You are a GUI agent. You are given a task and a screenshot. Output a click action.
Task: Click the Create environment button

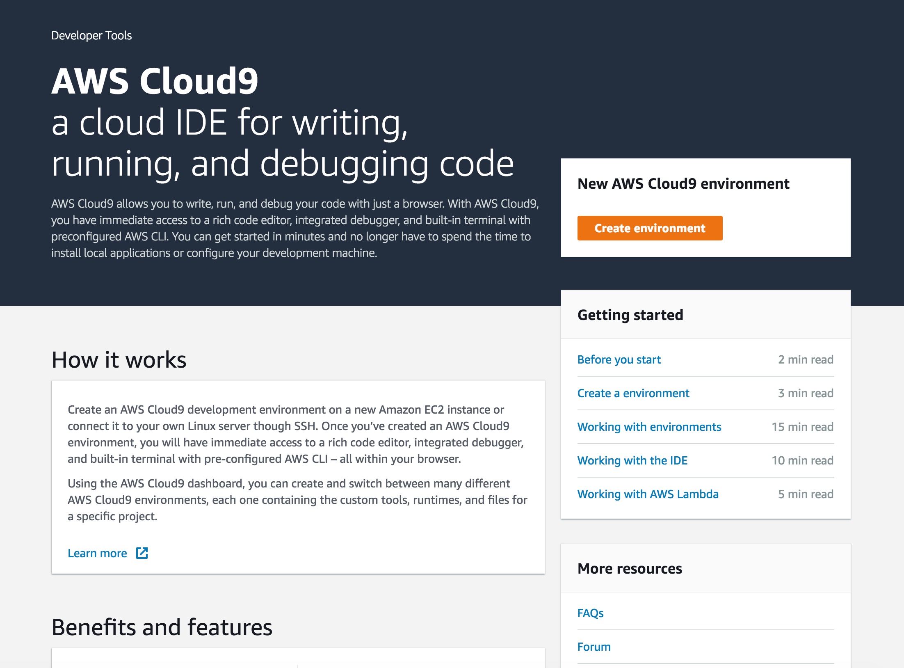[x=650, y=228]
